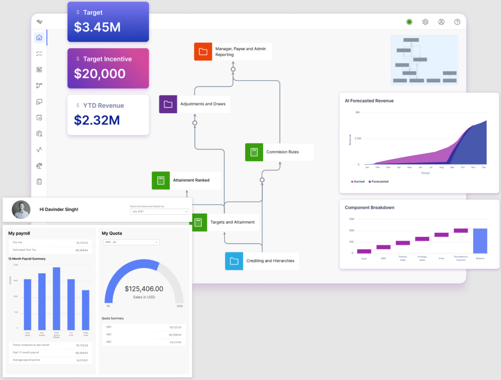The image size is (501, 380).
Task: Click the 'Average payroll period' row
Action: [50, 360]
